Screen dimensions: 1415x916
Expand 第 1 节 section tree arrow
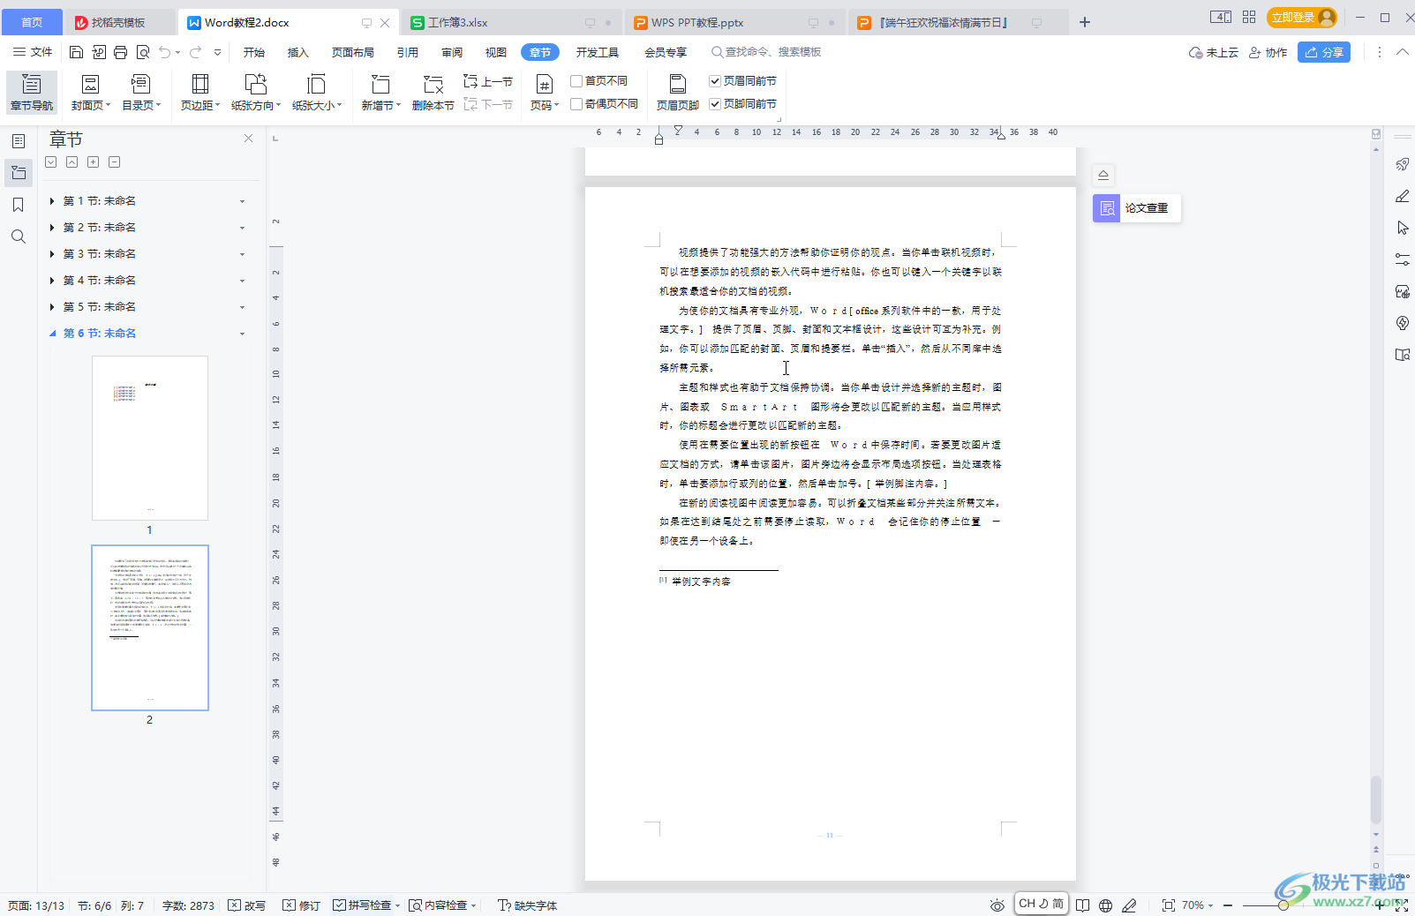[x=52, y=201]
